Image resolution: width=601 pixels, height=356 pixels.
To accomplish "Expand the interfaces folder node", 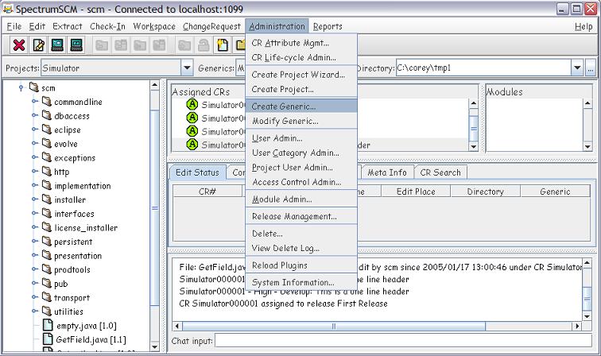I will coord(34,214).
